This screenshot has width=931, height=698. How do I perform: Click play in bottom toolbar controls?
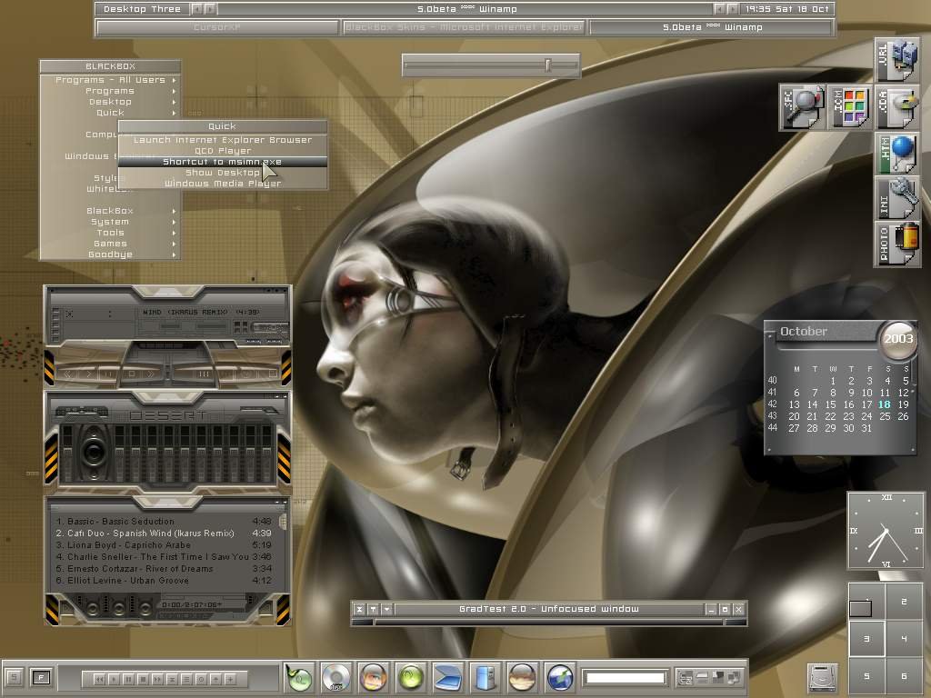tap(114, 678)
